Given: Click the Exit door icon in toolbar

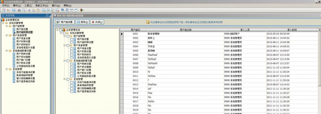Looking at the screenshot, I should 82,10.
